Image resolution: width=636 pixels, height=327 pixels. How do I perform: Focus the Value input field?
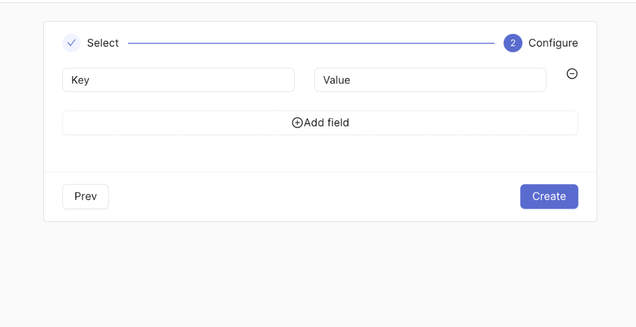pyautogui.click(x=430, y=80)
